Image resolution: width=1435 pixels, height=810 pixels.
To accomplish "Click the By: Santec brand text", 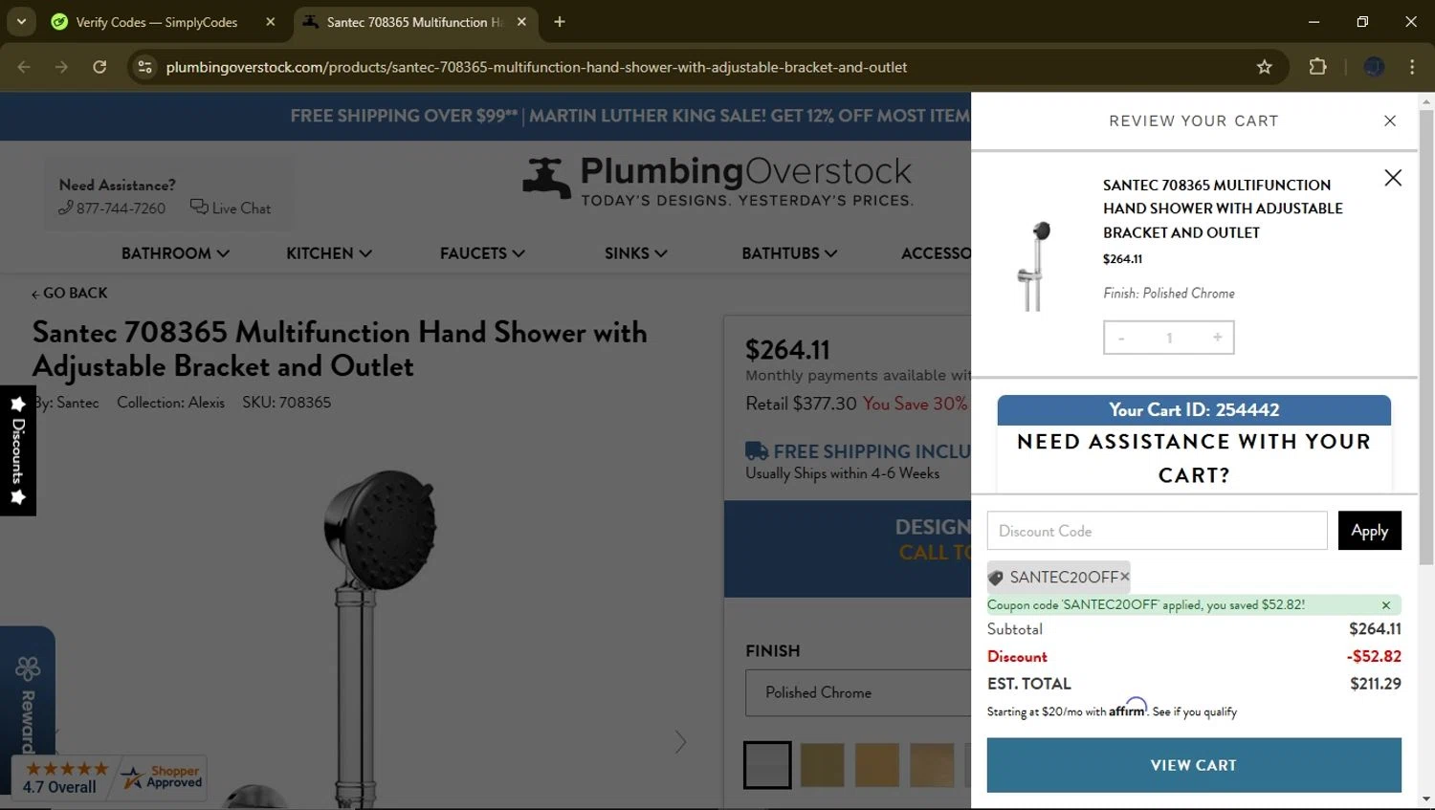I will point(65,403).
